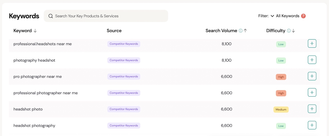The image size is (329, 136).
Task: Click the red help question mark icon
Action: [x=303, y=16]
